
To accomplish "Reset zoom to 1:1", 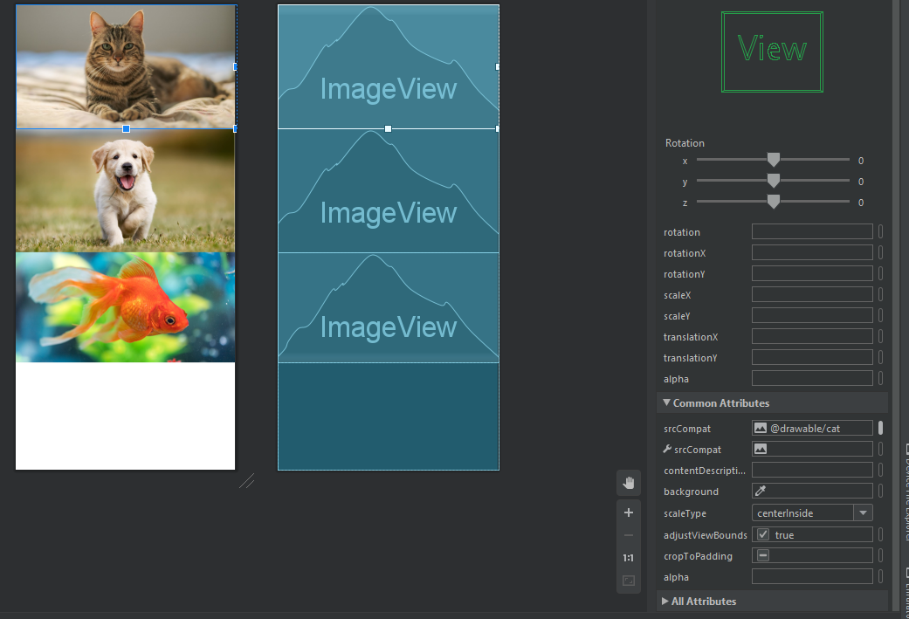I will pyautogui.click(x=628, y=558).
